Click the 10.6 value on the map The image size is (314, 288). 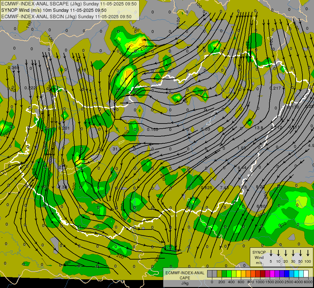[242, 187]
